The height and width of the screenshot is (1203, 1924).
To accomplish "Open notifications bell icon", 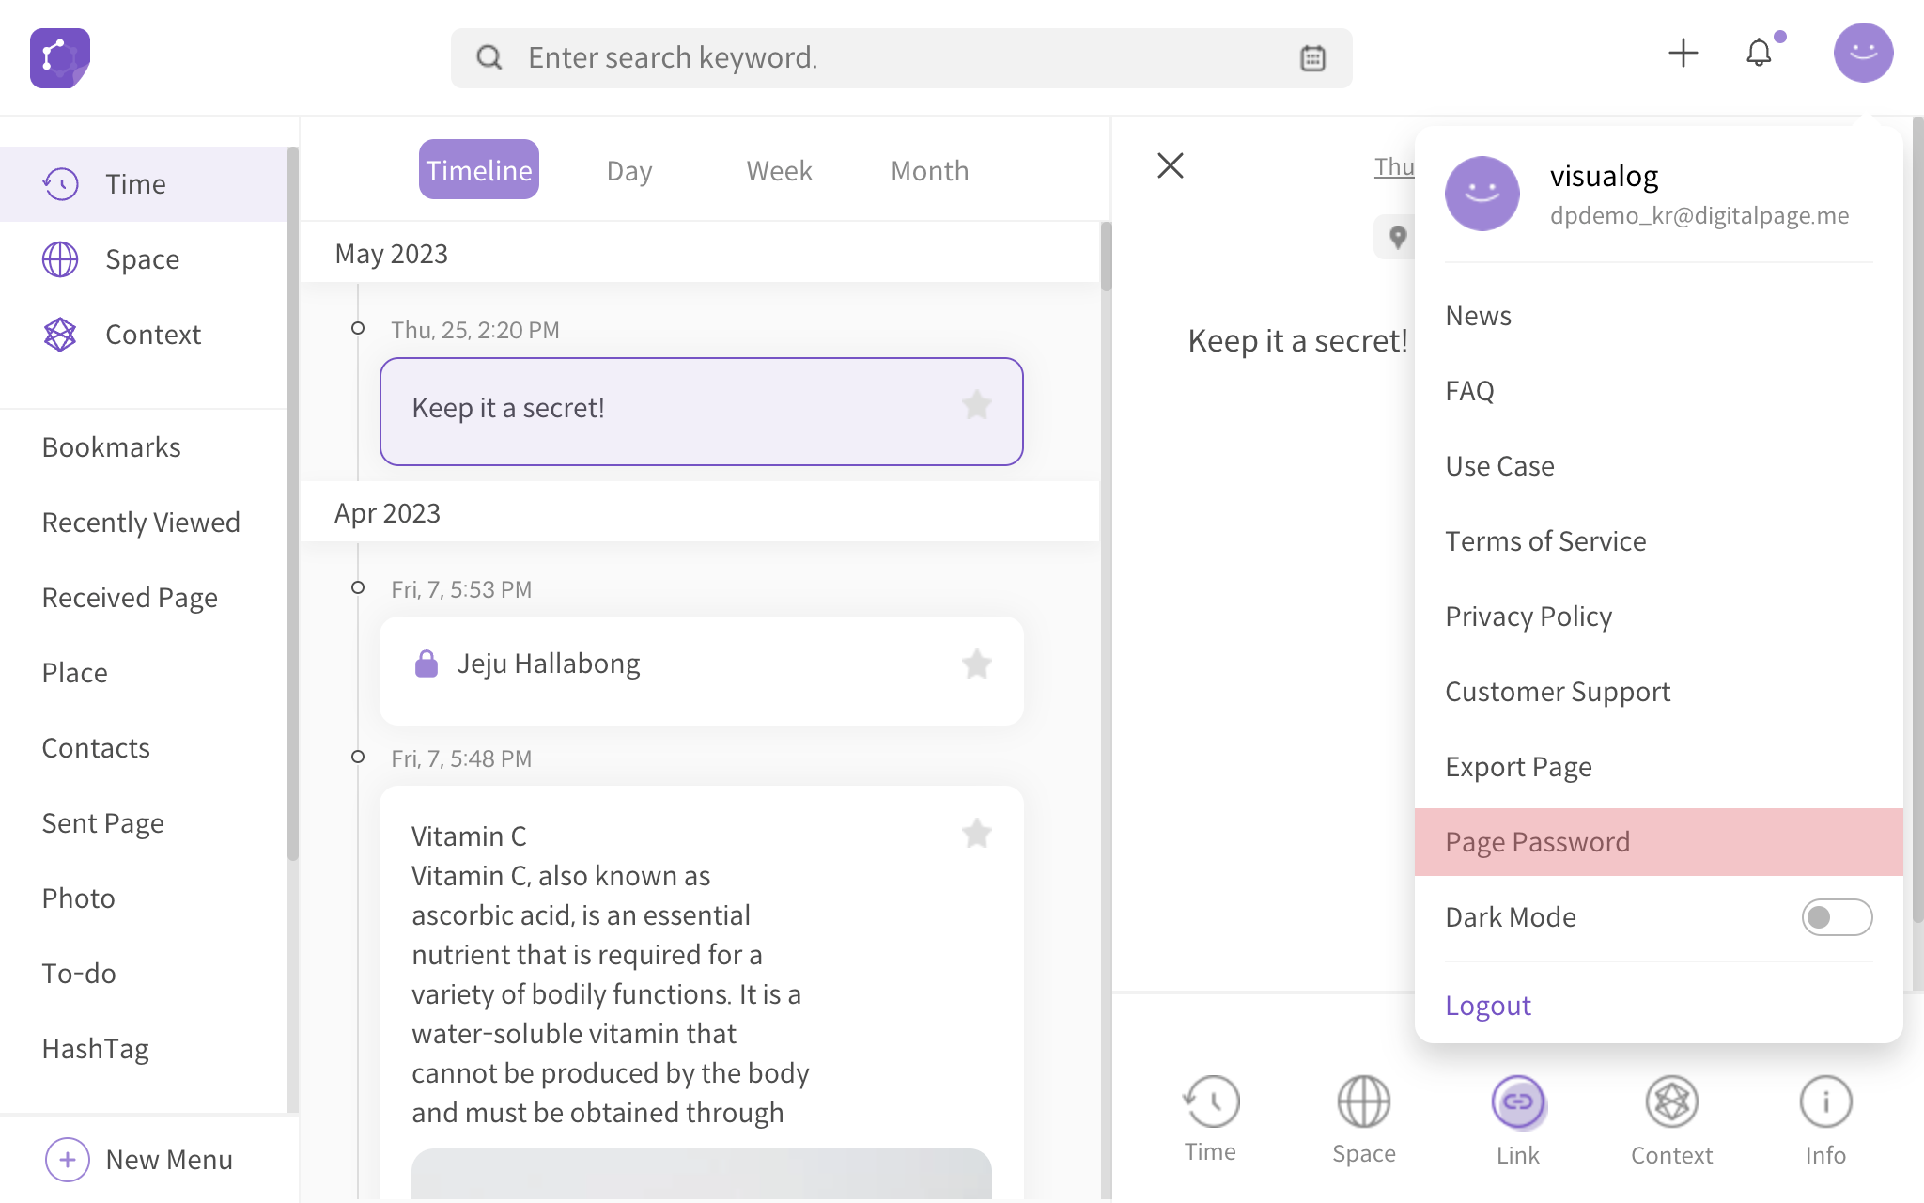I will coord(1759,53).
